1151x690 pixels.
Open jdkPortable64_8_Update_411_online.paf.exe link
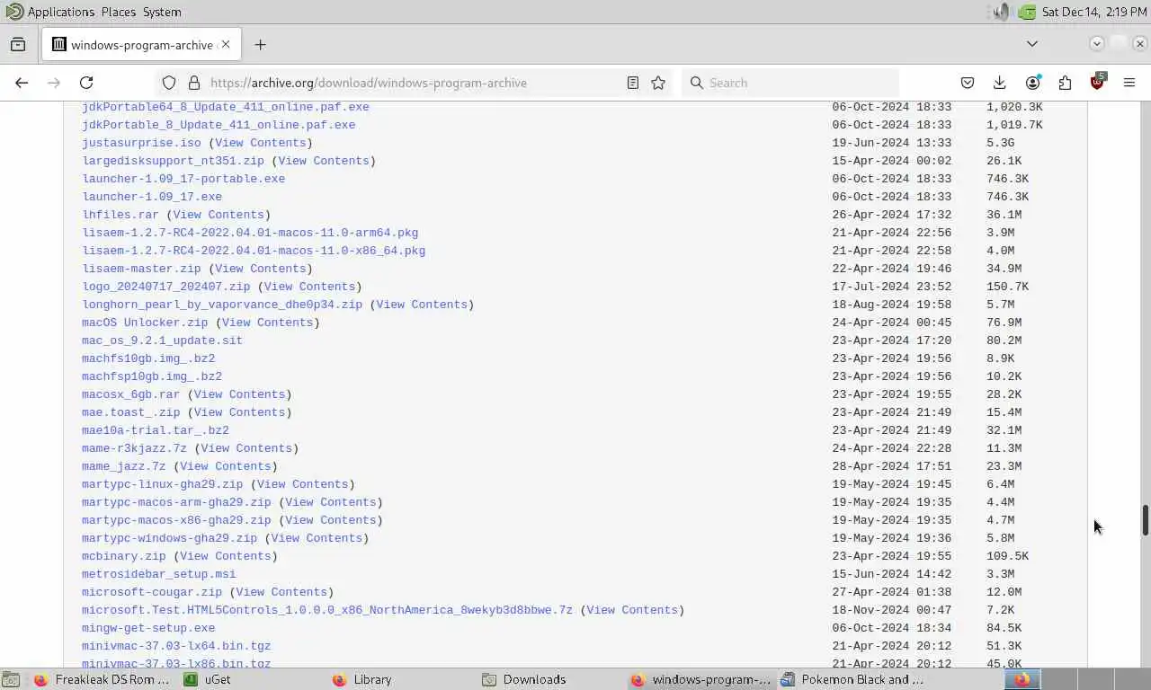click(x=226, y=107)
